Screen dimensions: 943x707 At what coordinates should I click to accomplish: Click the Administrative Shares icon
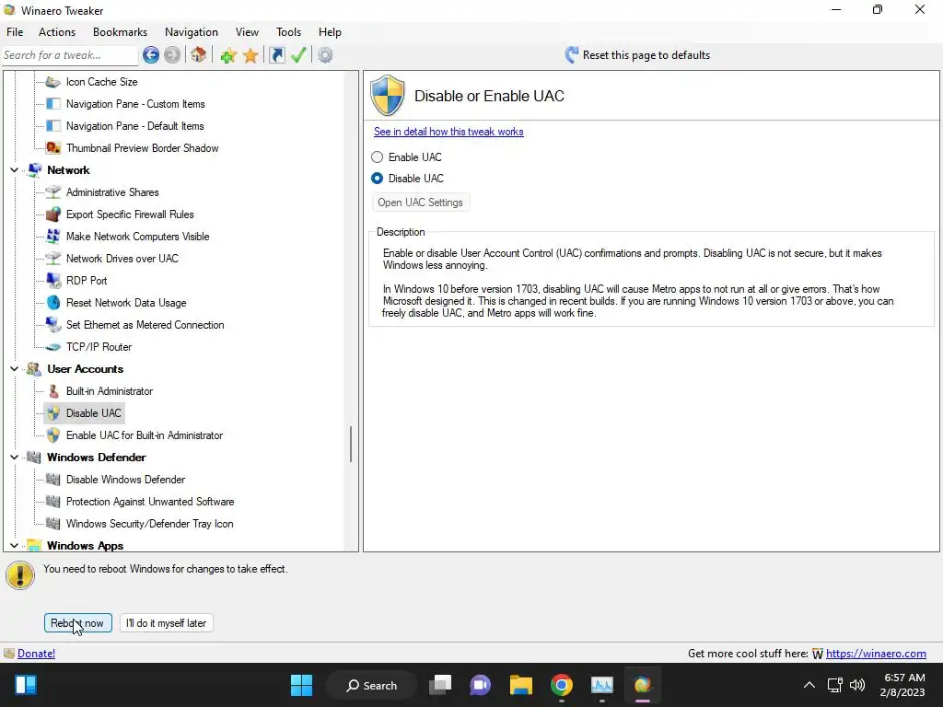[x=52, y=192]
